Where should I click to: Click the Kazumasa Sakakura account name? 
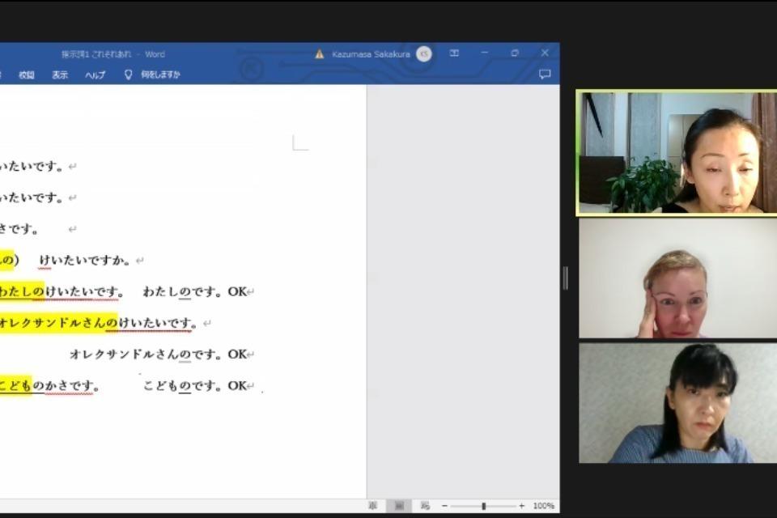tap(371, 54)
